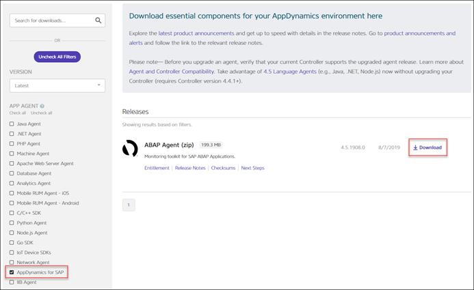The height and width of the screenshot is (290, 474).
Task: Open latest product announcements link
Action: [x=196, y=33]
